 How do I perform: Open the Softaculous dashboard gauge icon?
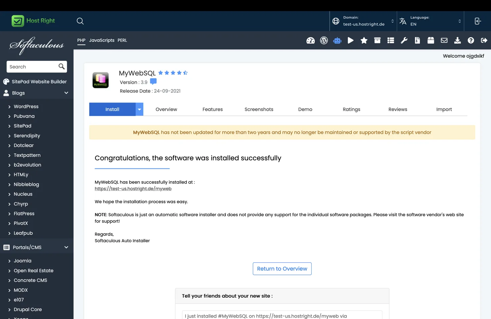(x=311, y=40)
